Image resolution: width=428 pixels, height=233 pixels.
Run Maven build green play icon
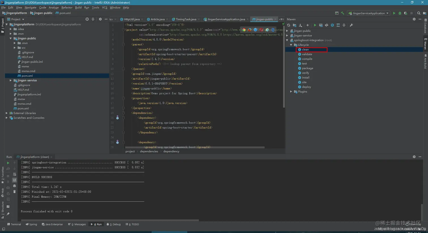point(315,25)
